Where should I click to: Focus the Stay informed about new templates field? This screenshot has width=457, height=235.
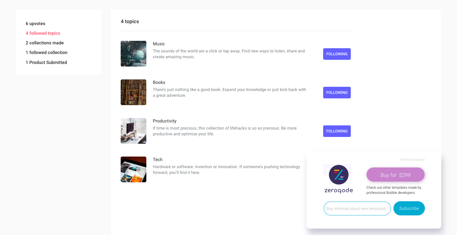pyautogui.click(x=357, y=208)
